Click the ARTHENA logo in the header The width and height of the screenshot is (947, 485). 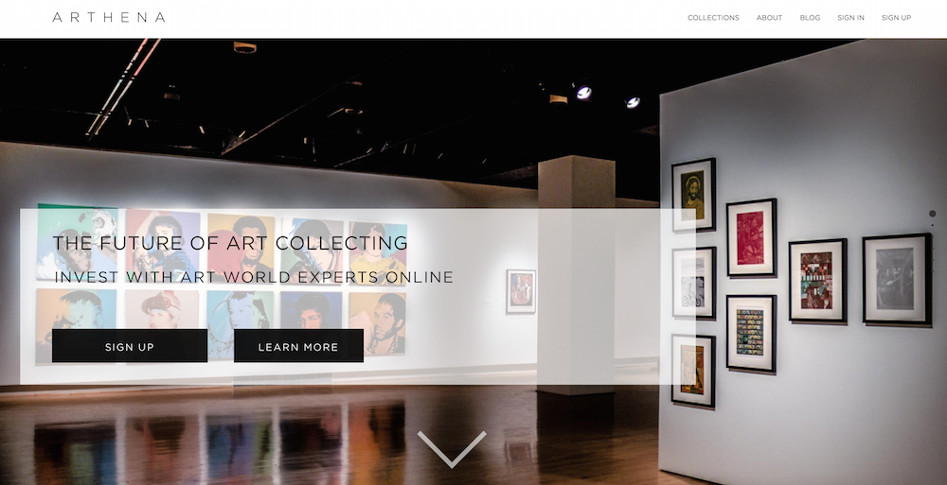pyautogui.click(x=109, y=18)
